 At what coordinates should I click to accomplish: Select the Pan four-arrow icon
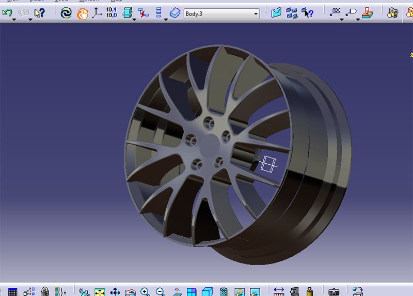(115, 292)
